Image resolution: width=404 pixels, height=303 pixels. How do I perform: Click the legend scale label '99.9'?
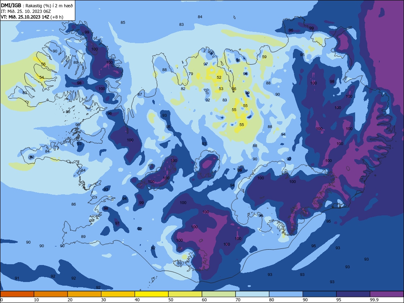[374, 300]
